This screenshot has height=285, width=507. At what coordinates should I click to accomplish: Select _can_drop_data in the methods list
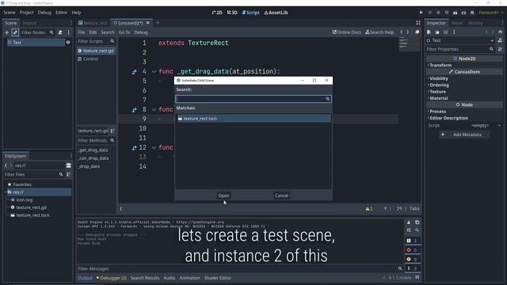point(93,158)
